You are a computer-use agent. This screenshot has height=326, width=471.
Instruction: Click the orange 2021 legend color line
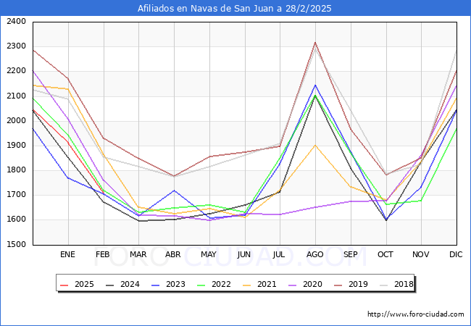pyautogui.click(x=247, y=285)
